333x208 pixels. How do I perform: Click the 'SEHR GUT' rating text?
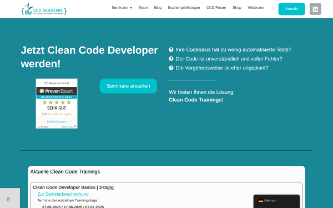coord(57,108)
